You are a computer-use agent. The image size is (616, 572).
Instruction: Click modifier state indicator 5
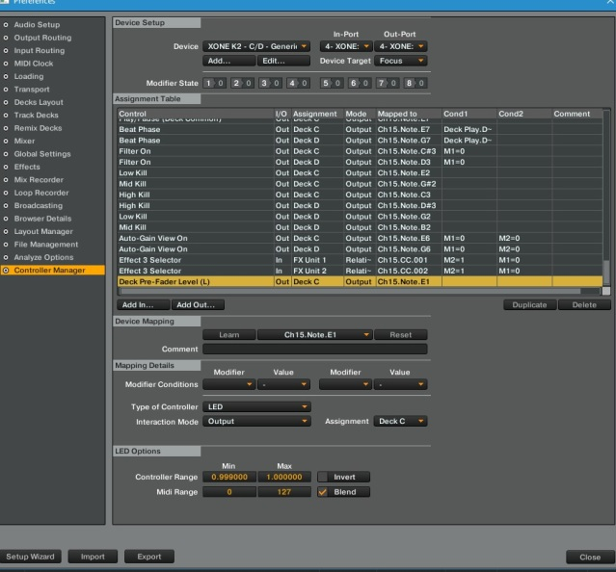pos(325,83)
